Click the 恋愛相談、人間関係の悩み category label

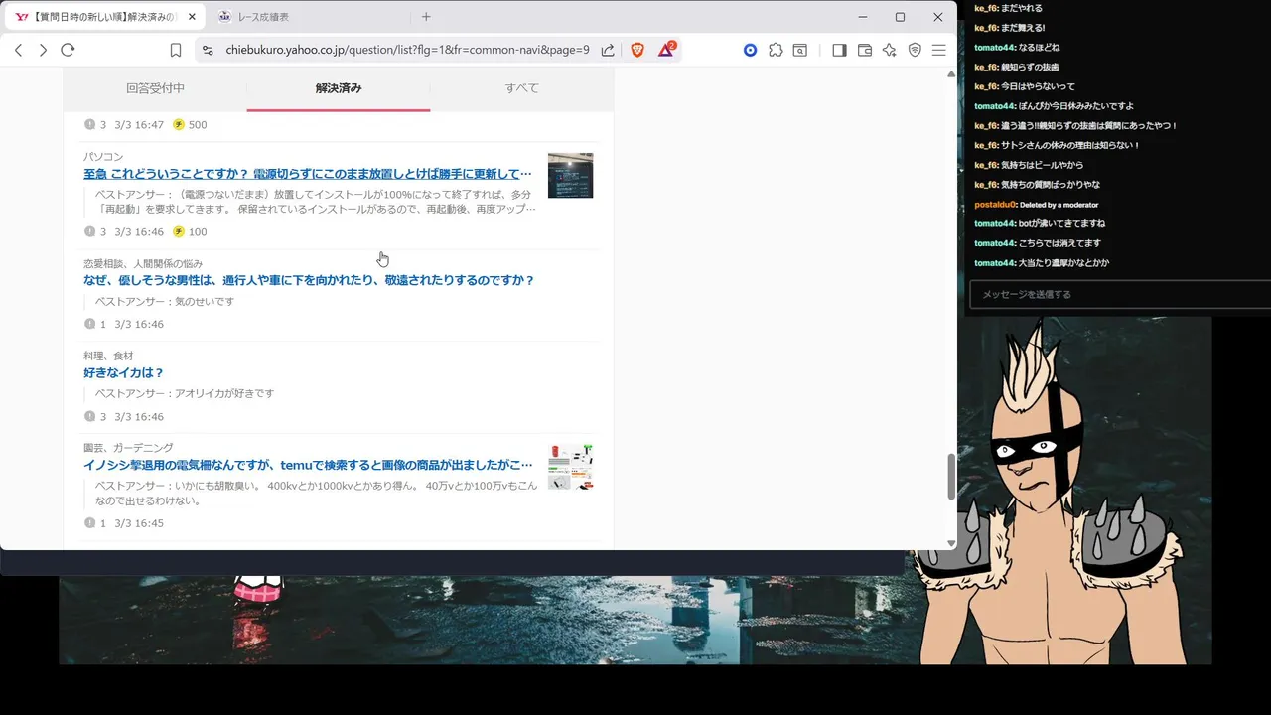tap(143, 264)
